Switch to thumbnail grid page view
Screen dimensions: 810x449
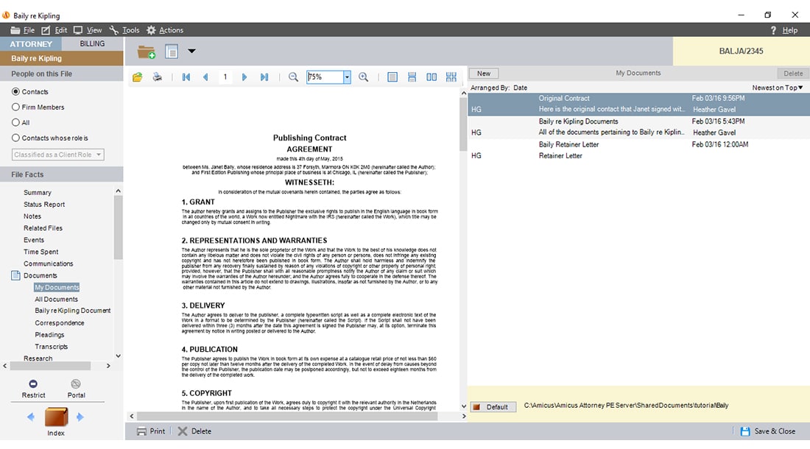pos(451,77)
